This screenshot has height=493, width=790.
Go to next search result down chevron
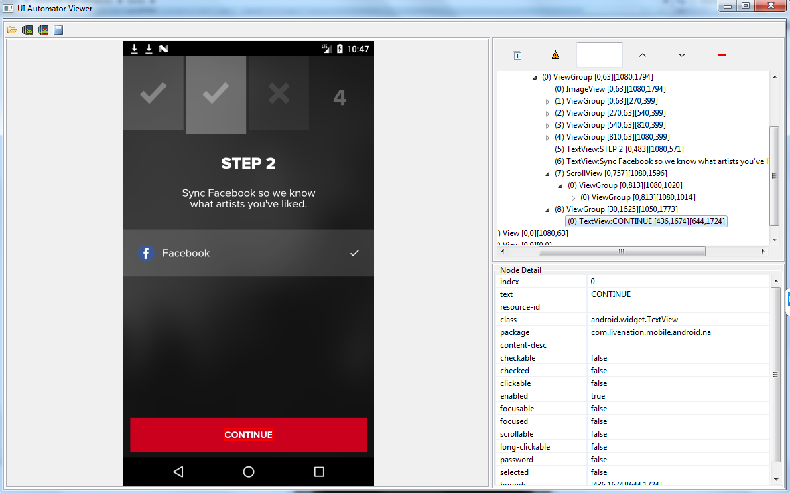pyautogui.click(x=681, y=55)
